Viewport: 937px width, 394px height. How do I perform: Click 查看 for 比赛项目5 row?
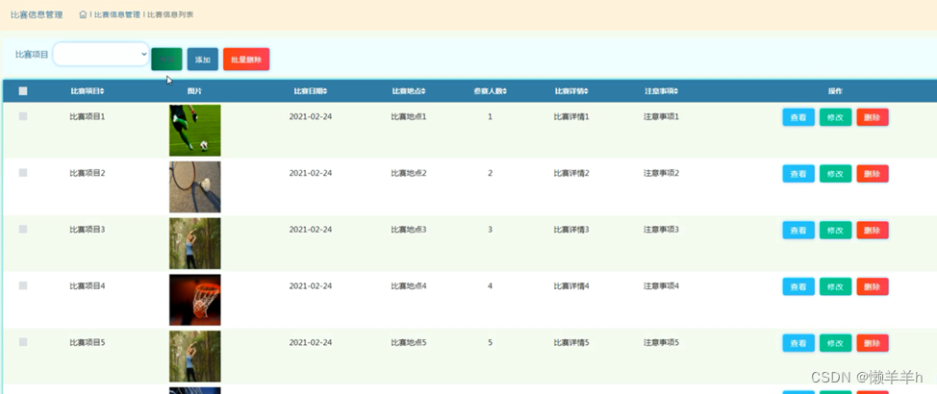click(798, 343)
